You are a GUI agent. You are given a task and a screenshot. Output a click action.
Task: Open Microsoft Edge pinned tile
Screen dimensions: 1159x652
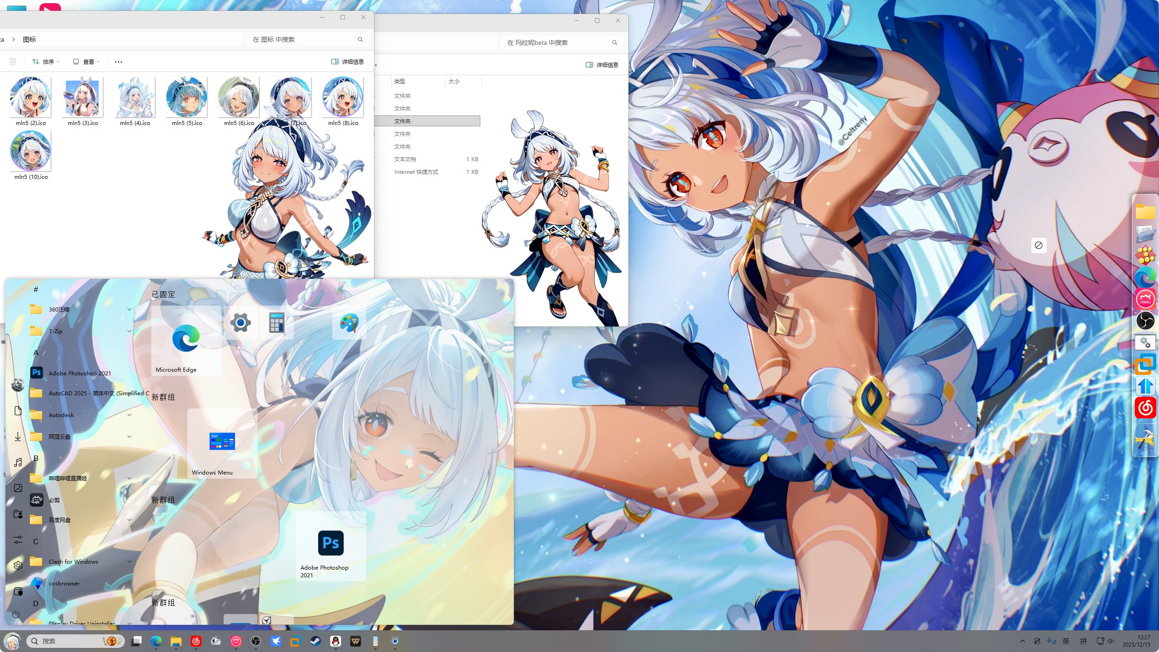pyautogui.click(x=186, y=340)
